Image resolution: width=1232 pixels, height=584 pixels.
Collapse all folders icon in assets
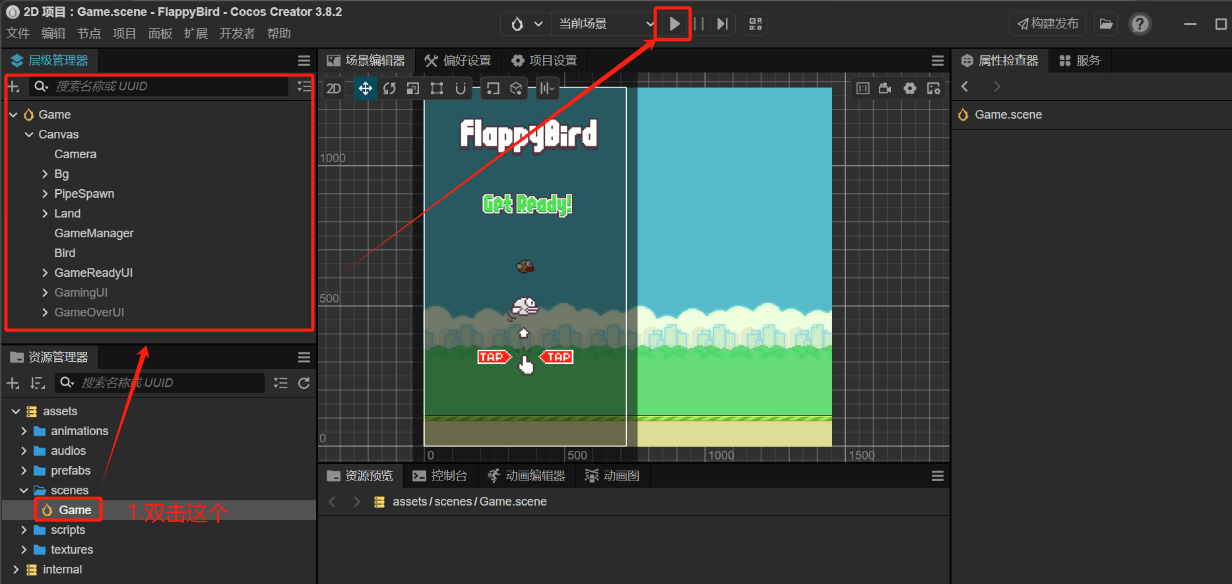click(x=280, y=383)
